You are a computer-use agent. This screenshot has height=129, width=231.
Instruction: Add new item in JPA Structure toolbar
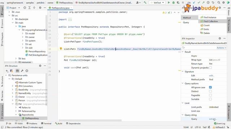point(7,71)
